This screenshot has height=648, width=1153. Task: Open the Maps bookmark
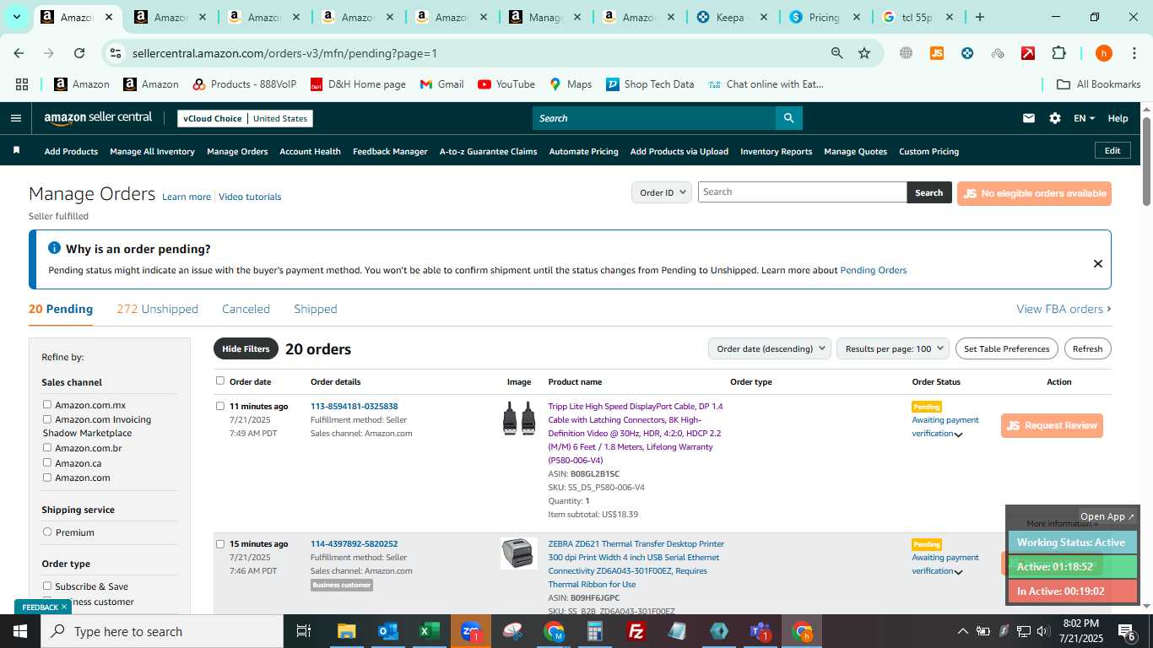coord(571,84)
